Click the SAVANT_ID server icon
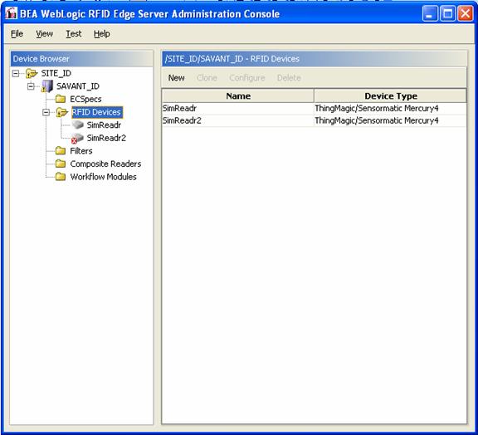478x435 pixels. click(47, 86)
